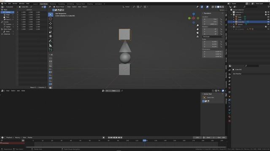Toggle auto-keying record button
270x151 pixels.
click(103, 138)
